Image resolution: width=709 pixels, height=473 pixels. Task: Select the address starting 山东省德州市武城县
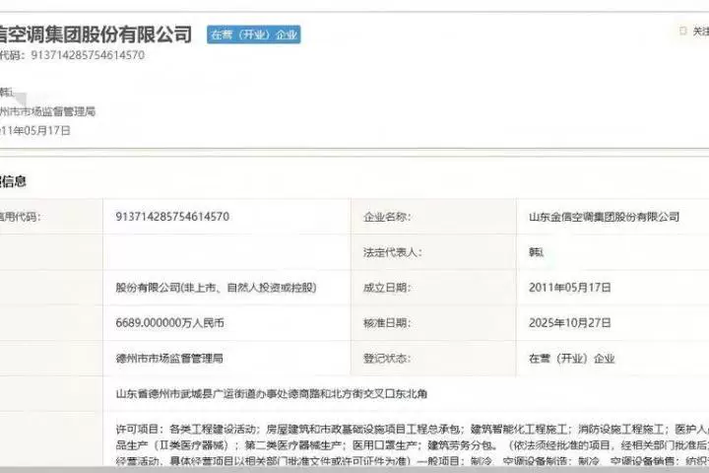click(272, 394)
